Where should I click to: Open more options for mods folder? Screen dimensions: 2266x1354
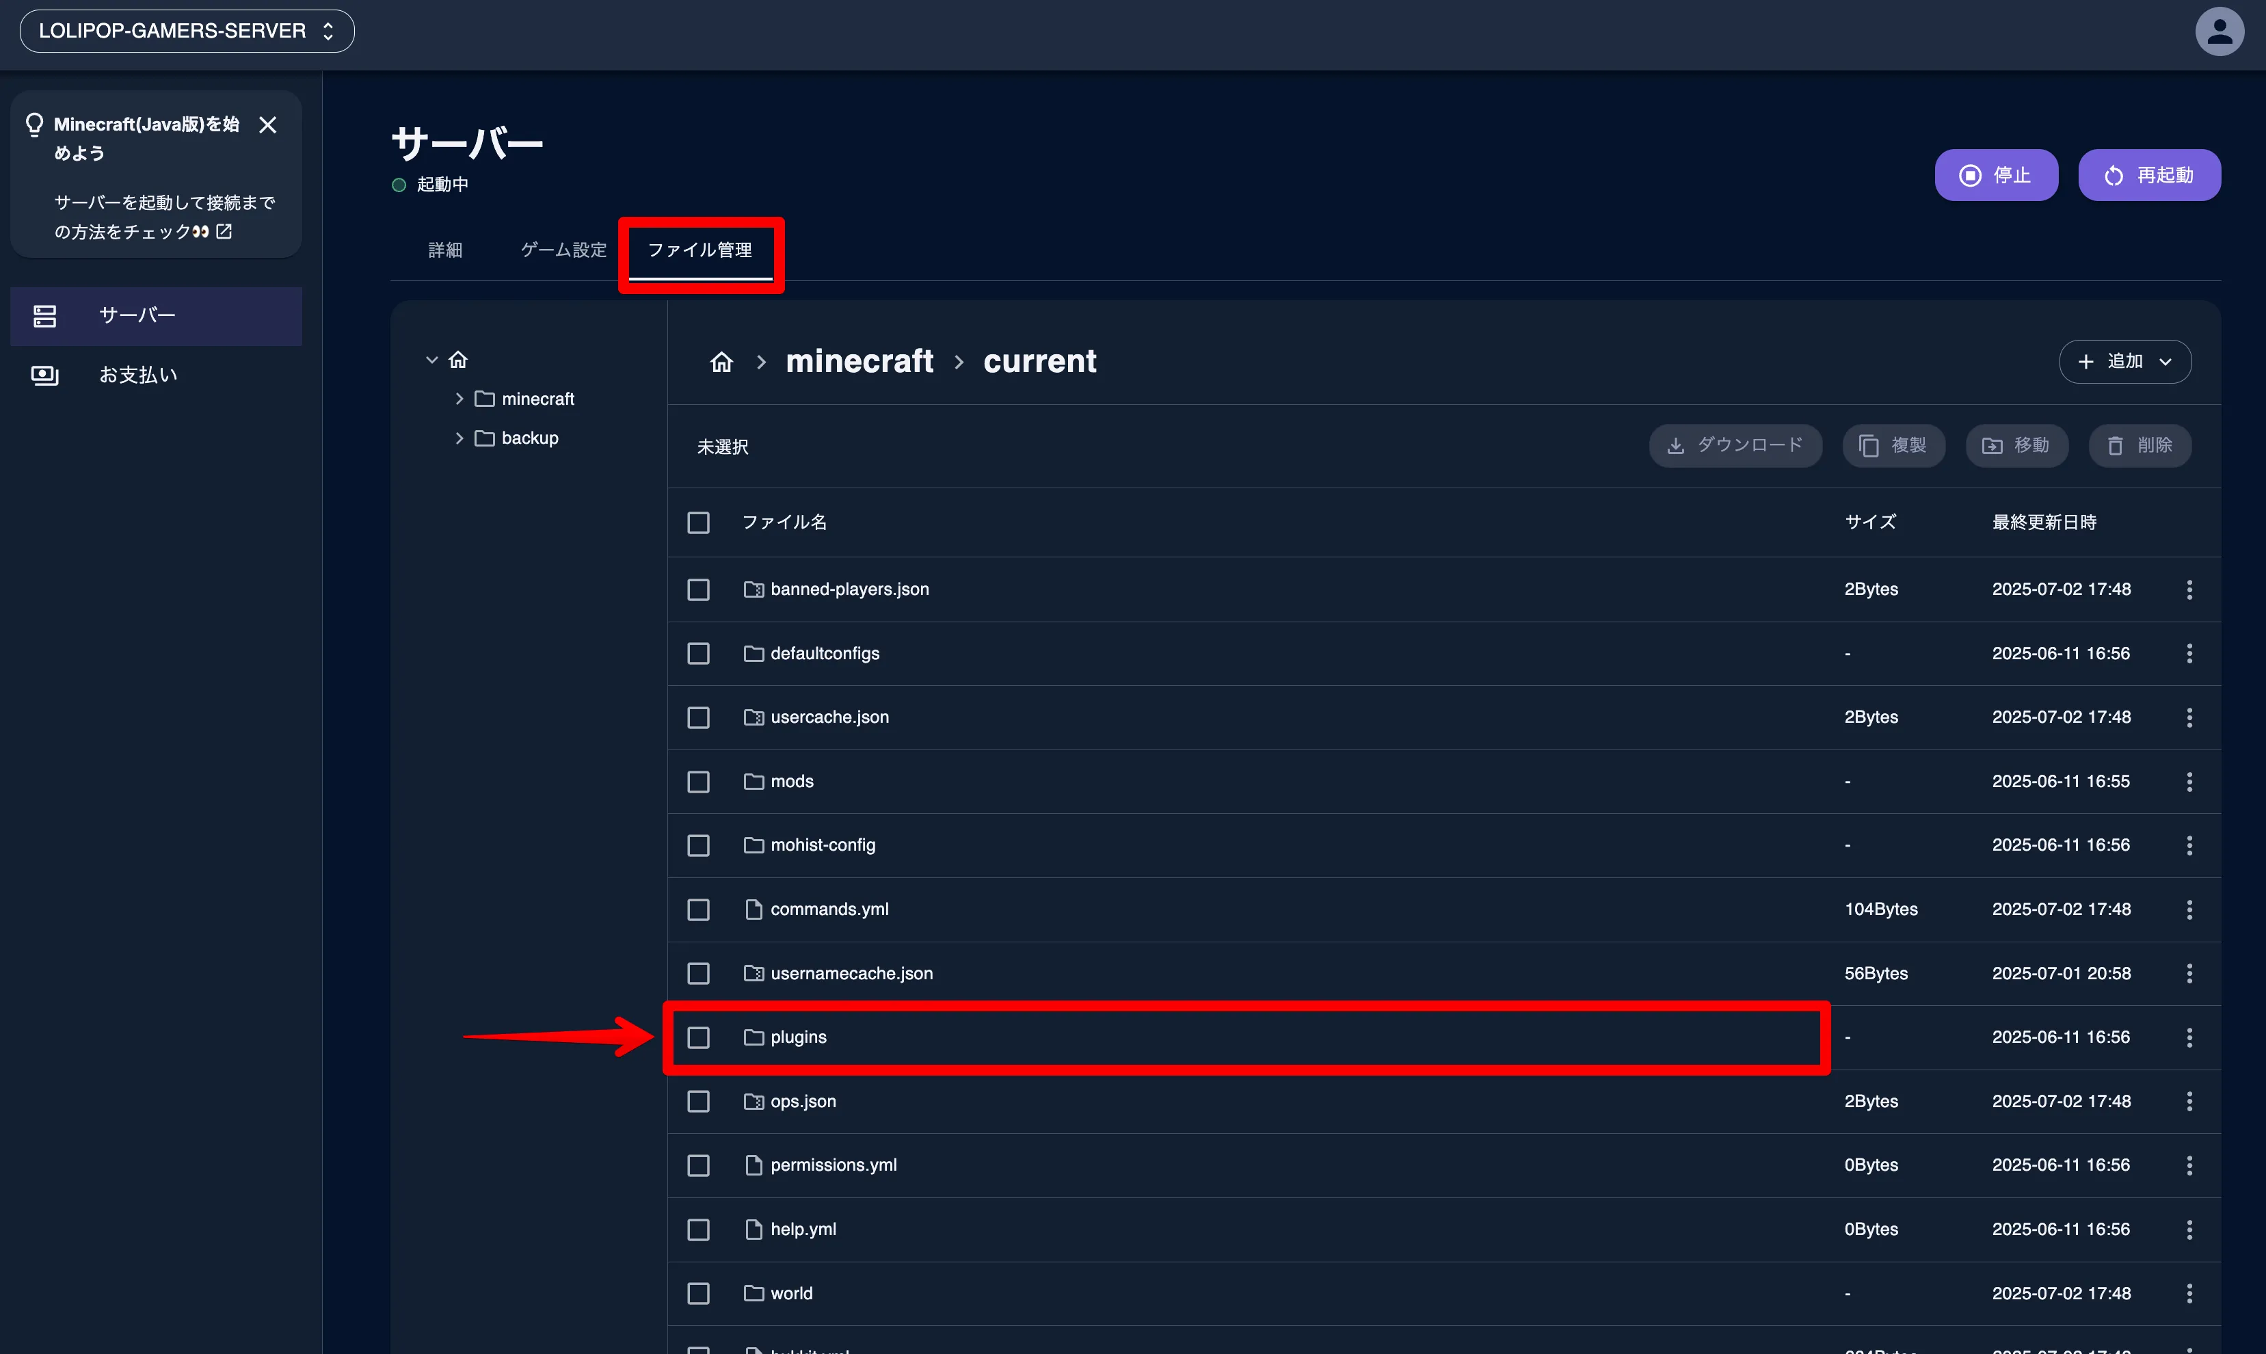[2189, 781]
